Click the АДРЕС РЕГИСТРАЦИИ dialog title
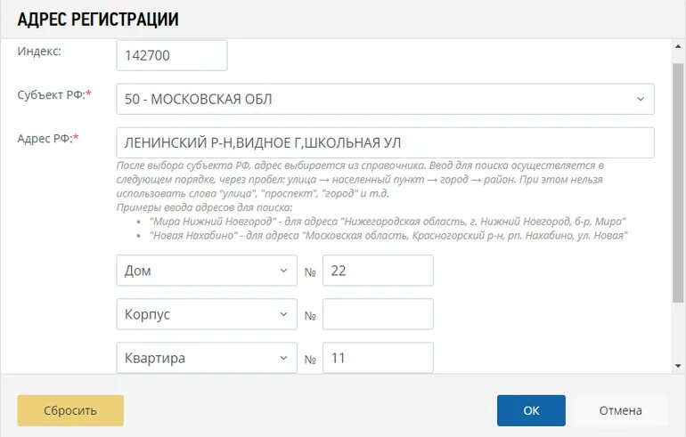Viewport: 686px width, 437px height. point(98,20)
